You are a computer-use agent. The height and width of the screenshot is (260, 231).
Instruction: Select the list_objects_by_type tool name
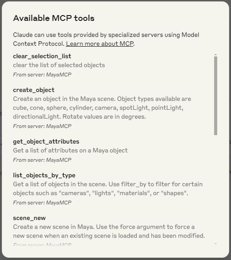tap(44, 176)
